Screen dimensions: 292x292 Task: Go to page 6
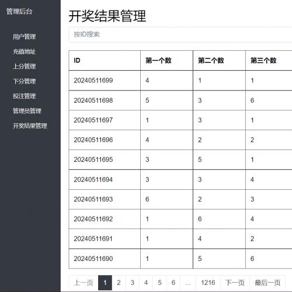(173, 283)
